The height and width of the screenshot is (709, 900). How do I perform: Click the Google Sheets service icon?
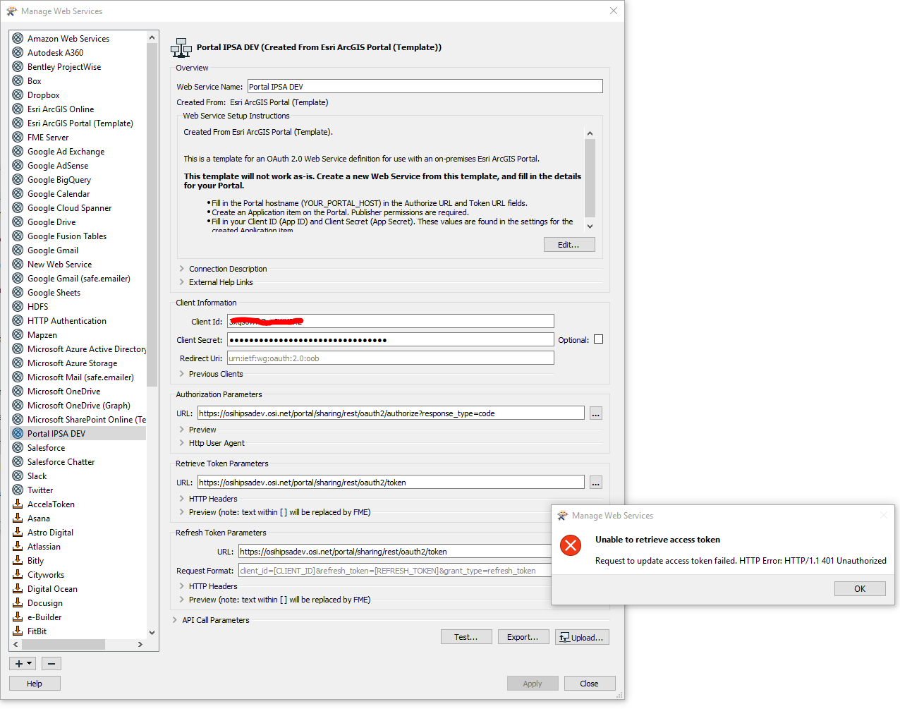[18, 292]
